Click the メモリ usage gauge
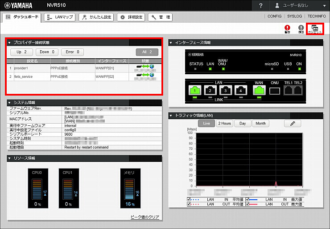The height and width of the screenshot is (229, 330). pos(131,188)
